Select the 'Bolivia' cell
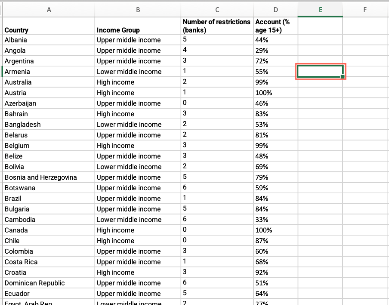The width and height of the screenshot is (389, 305). click(49, 167)
